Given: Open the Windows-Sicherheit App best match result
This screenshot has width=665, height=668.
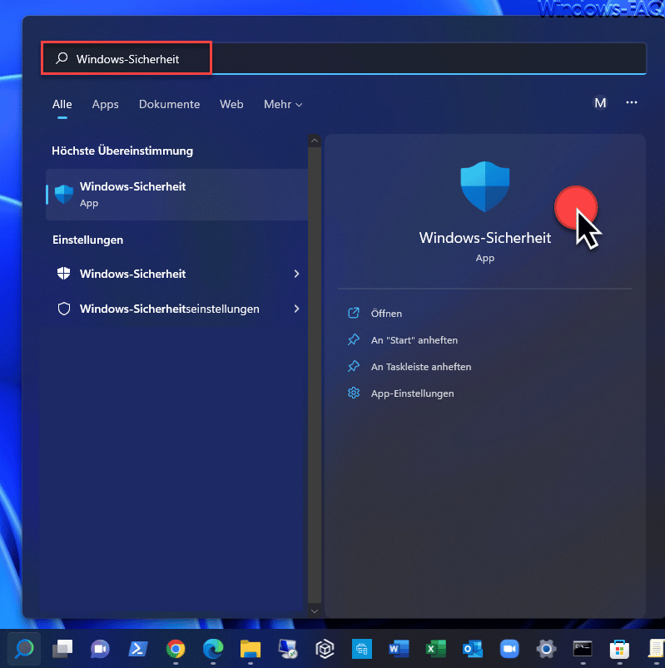Looking at the screenshot, I should (177, 195).
